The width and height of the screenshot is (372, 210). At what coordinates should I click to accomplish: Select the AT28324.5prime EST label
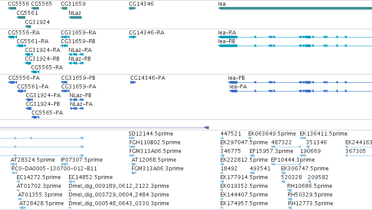pyautogui.click(x=33, y=160)
